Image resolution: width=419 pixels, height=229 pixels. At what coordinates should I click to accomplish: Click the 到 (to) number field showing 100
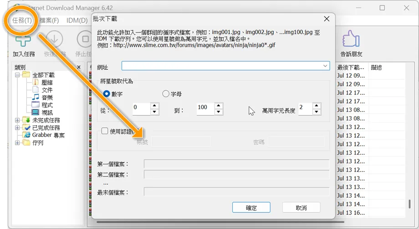tap(206, 109)
